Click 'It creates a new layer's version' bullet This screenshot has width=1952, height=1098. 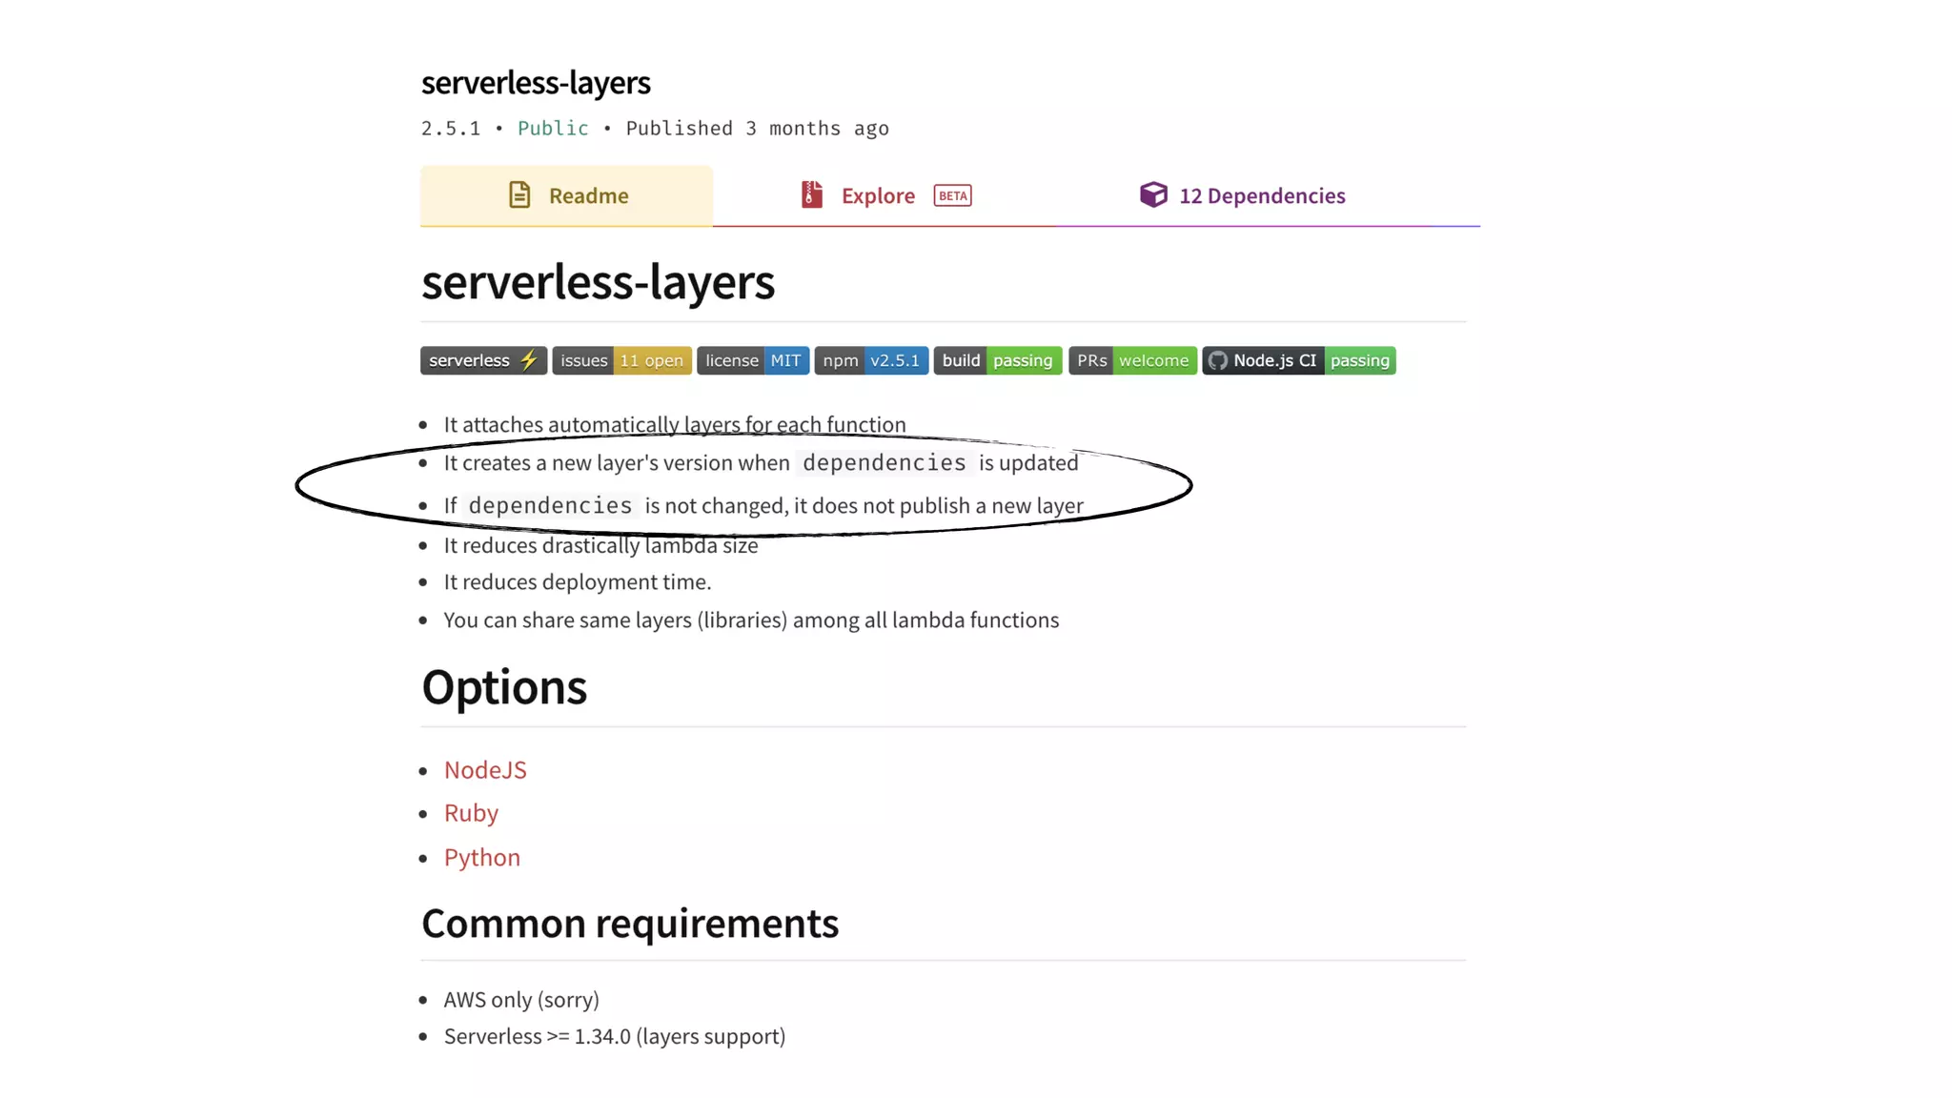point(762,463)
